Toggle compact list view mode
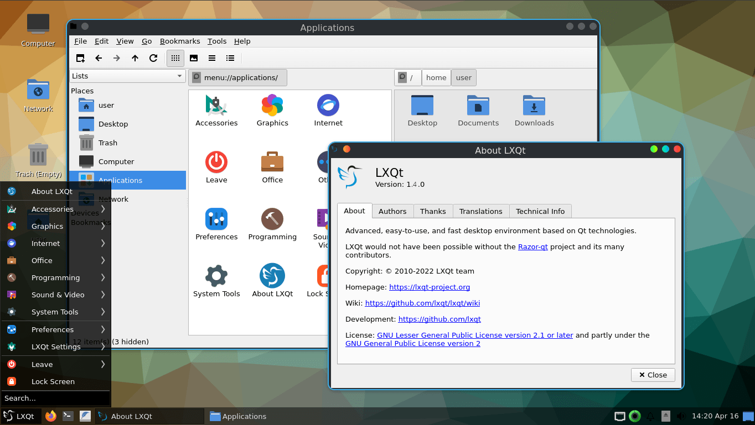The image size is (755, 425). tap(212, 58)
